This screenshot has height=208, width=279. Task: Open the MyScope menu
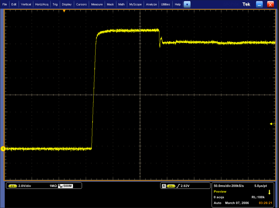pyautogui.click(x=135, y=4)
